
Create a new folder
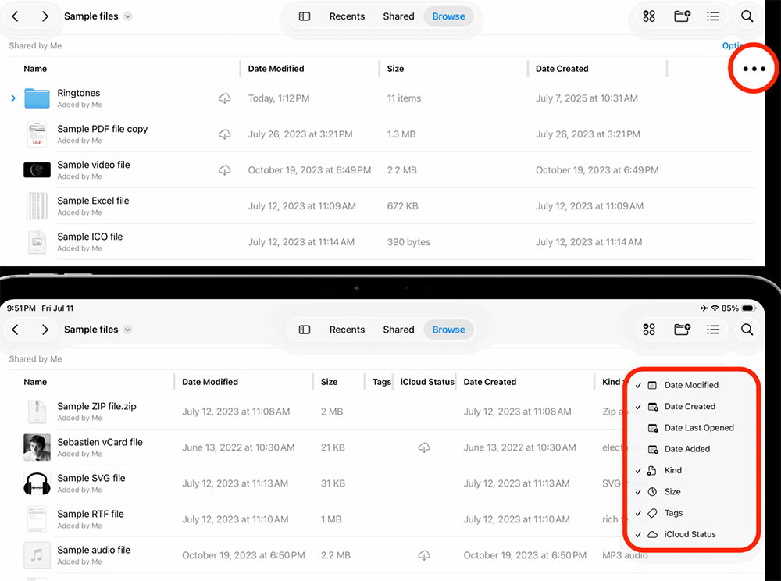[681, 16]
